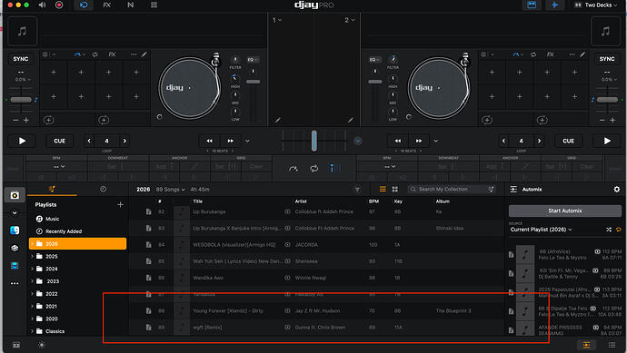
Task: Toggle the Automix queue panel icon at bottom
Action: pyautogui.click(x=587, y=345)
